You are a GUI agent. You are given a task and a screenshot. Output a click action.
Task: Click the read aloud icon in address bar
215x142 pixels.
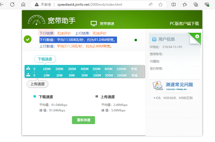(x=150, y=4)
